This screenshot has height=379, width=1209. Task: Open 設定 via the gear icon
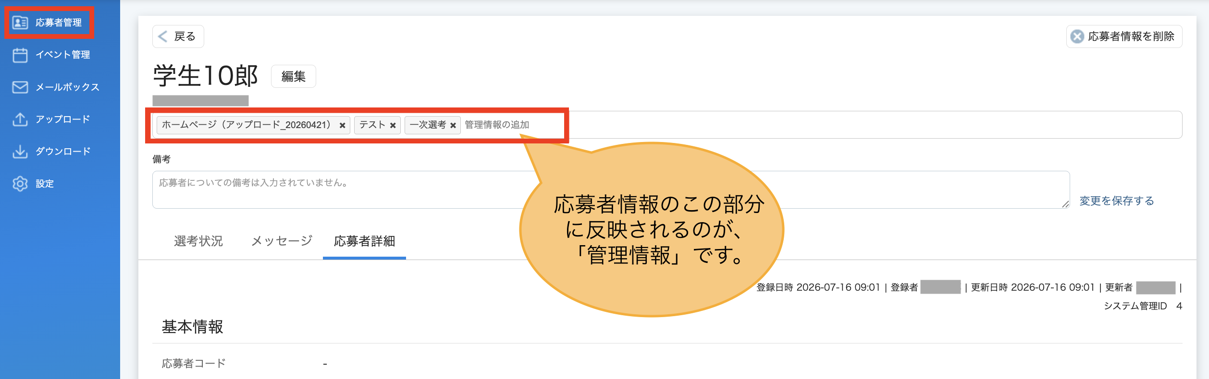click(x=20, y=184)
